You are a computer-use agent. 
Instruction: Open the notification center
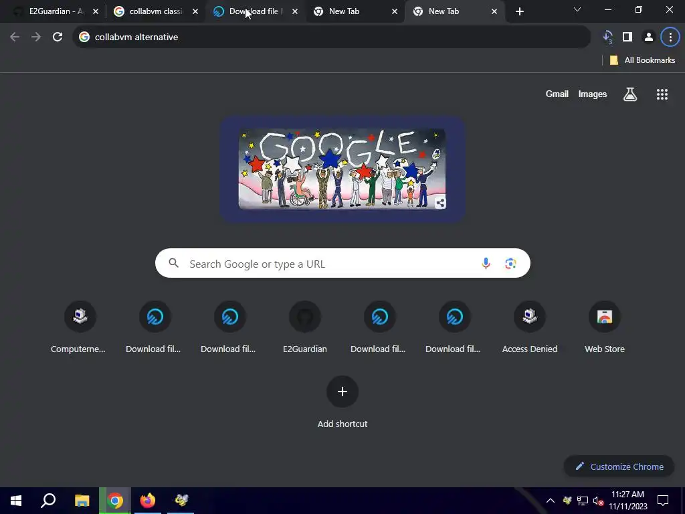click(663, 501)
